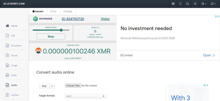Go to the Home sidebar label
This screenshot has height=101, width=220.
coord(14,26)
